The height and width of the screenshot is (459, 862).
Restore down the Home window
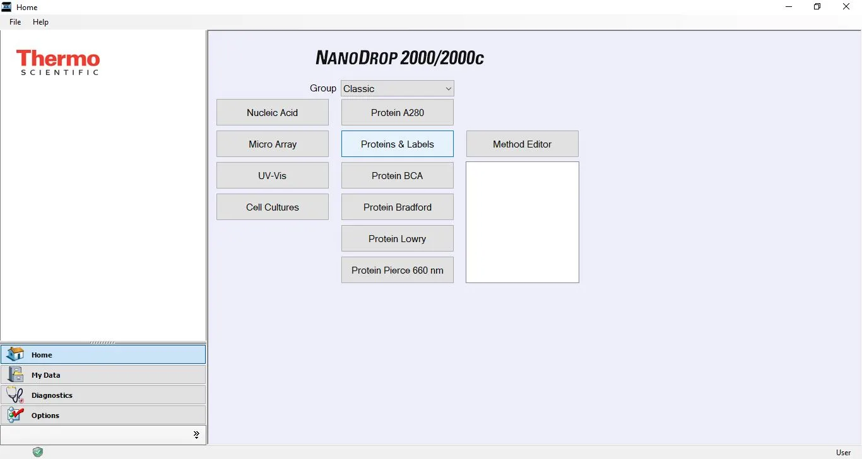coord(817,7)
